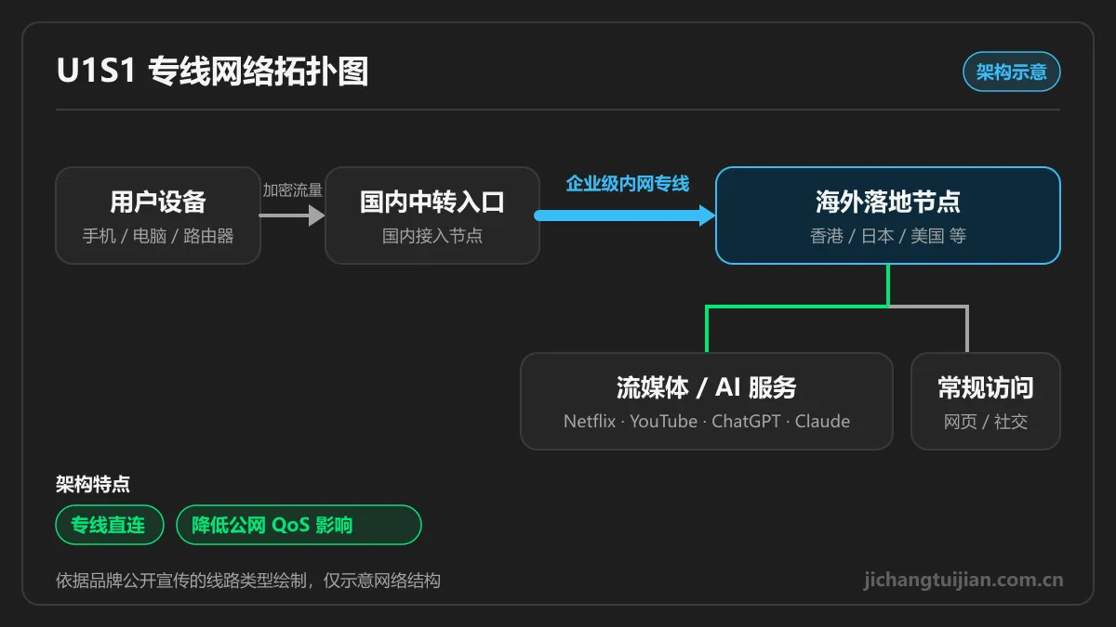Image resolution: width=1116 pixels, height=627 pixels.
Task: Click the 加密流量 arrow label
Action: [292, 189]
